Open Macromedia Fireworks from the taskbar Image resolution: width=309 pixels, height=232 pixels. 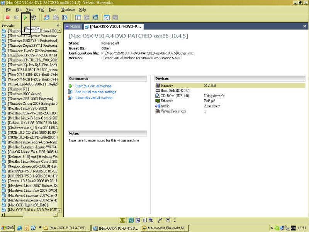pos(165,228)
